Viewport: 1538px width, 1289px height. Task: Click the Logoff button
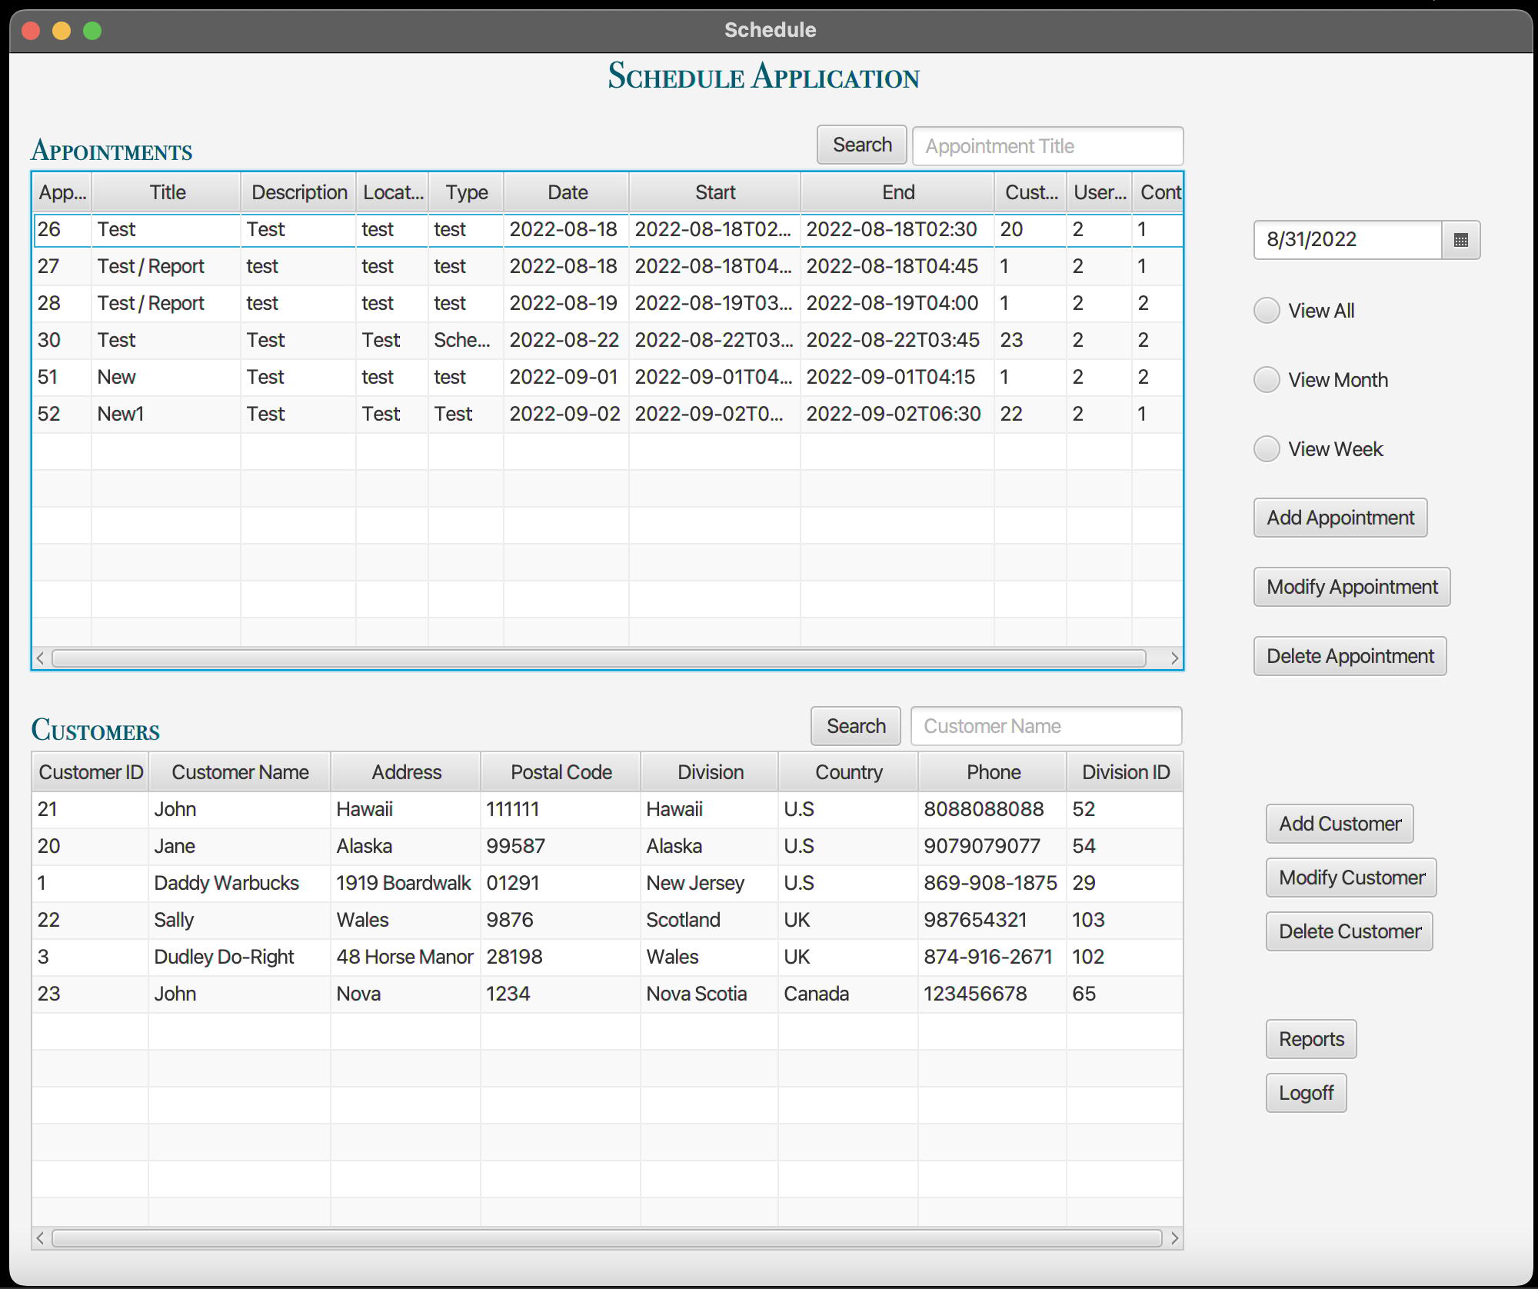pos(1306,1092)
